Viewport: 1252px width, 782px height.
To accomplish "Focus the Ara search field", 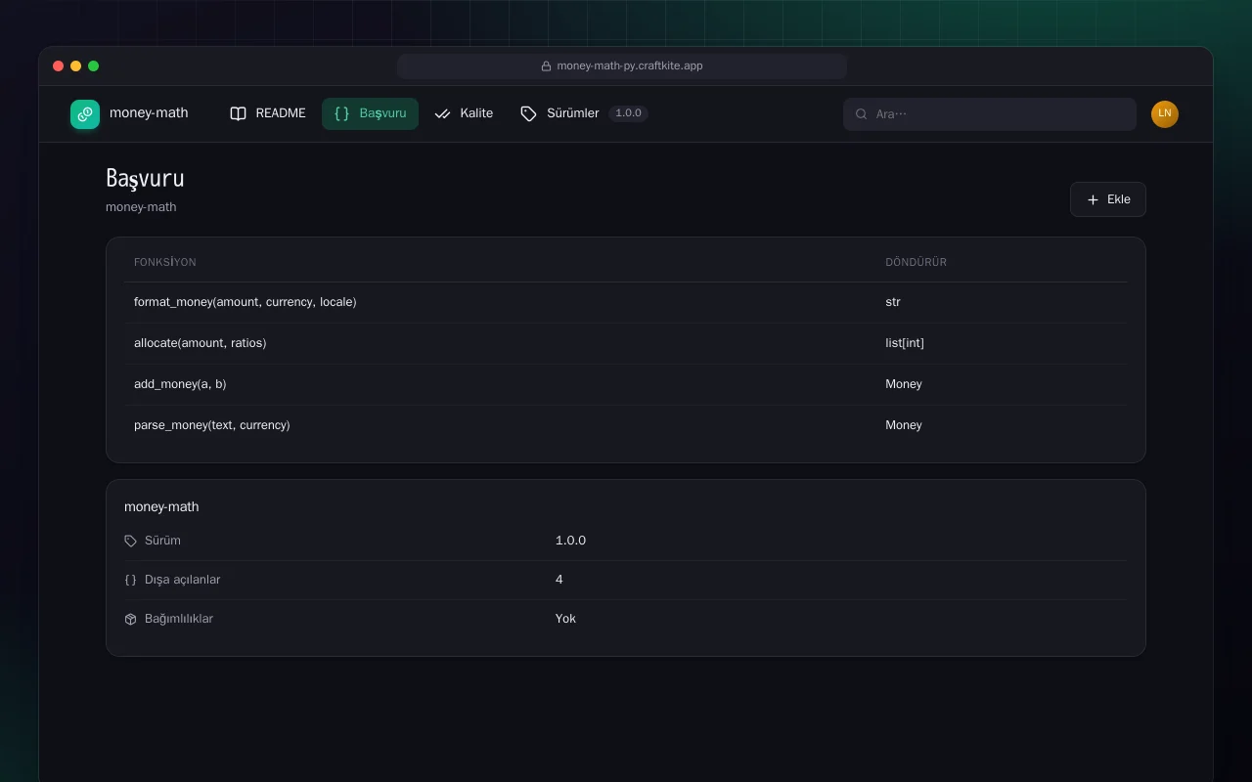I will (x=990, y=114).
